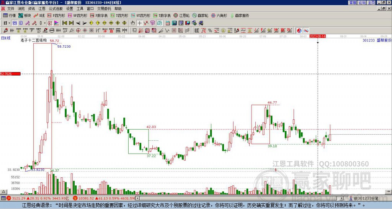Open the 文件 menu
The width and height of the screenshot is (392, 209).
click(10, 9)
